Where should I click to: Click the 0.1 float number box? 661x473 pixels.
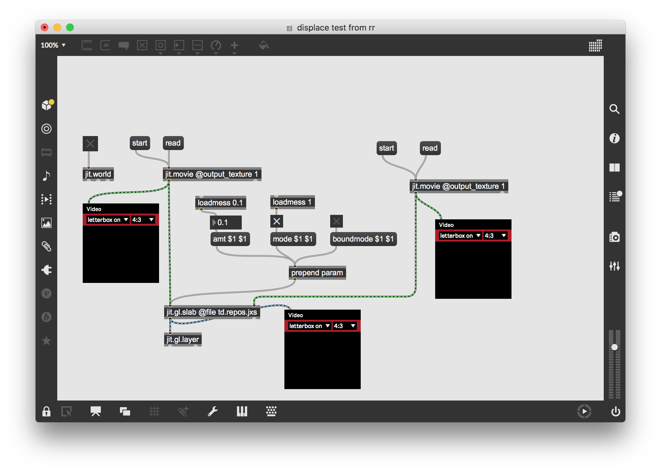226,222
